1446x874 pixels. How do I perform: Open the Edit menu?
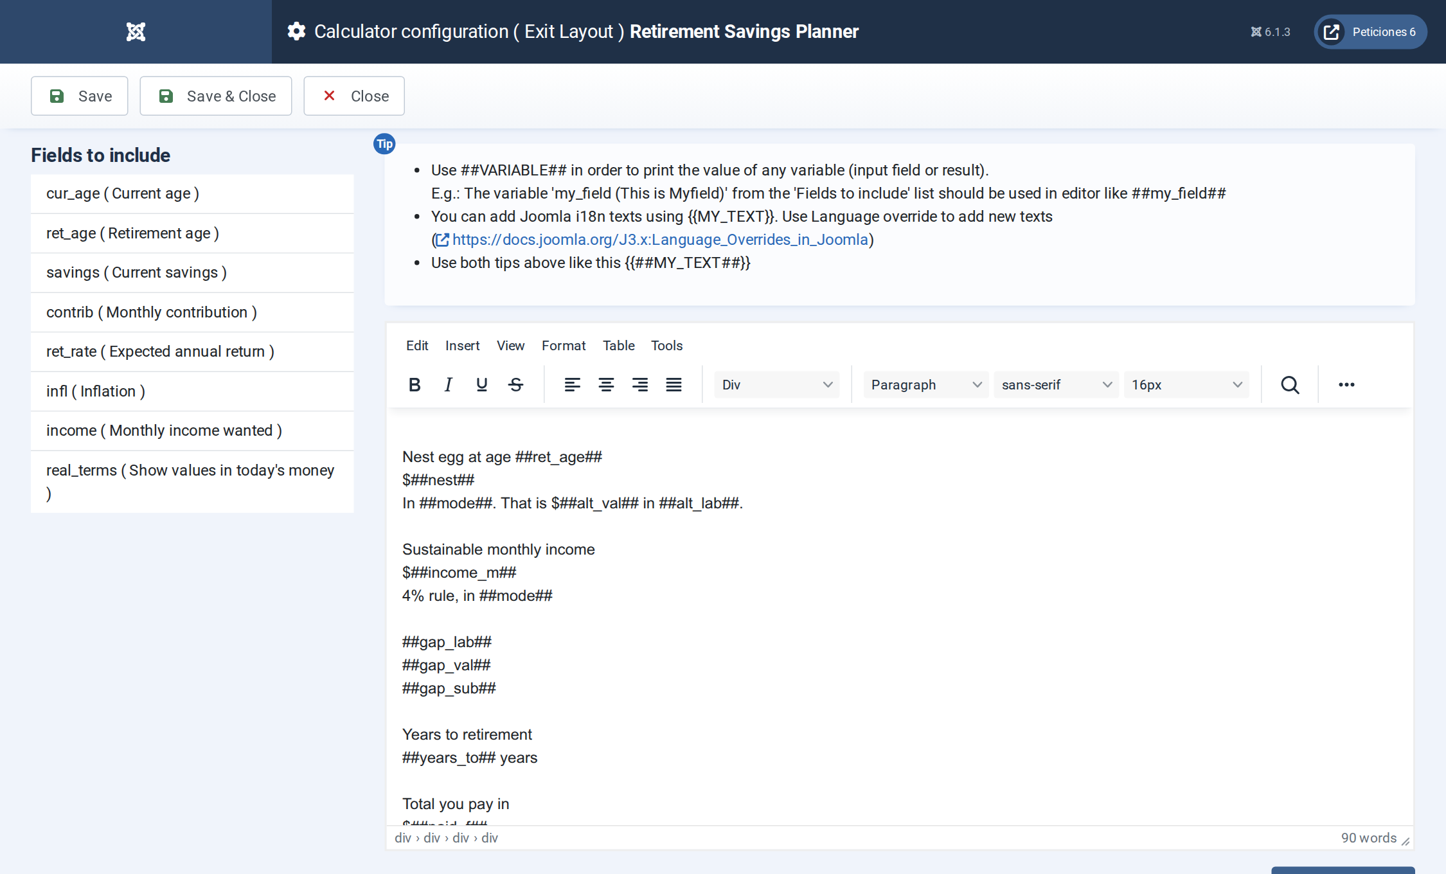pyautogui.click(x=417, y=346)
